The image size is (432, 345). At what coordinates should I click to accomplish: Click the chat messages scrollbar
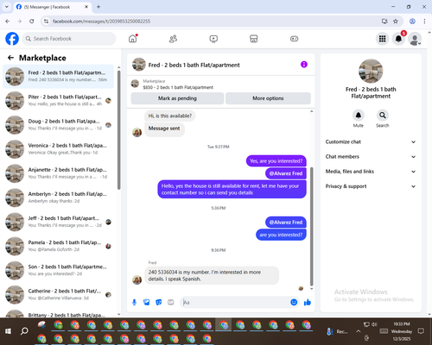[x=311, y=226]
